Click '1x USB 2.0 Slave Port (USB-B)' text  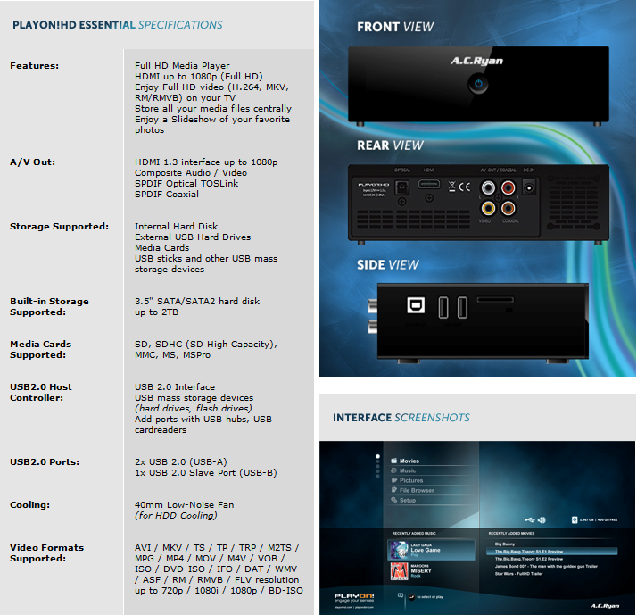click(205, 473)
